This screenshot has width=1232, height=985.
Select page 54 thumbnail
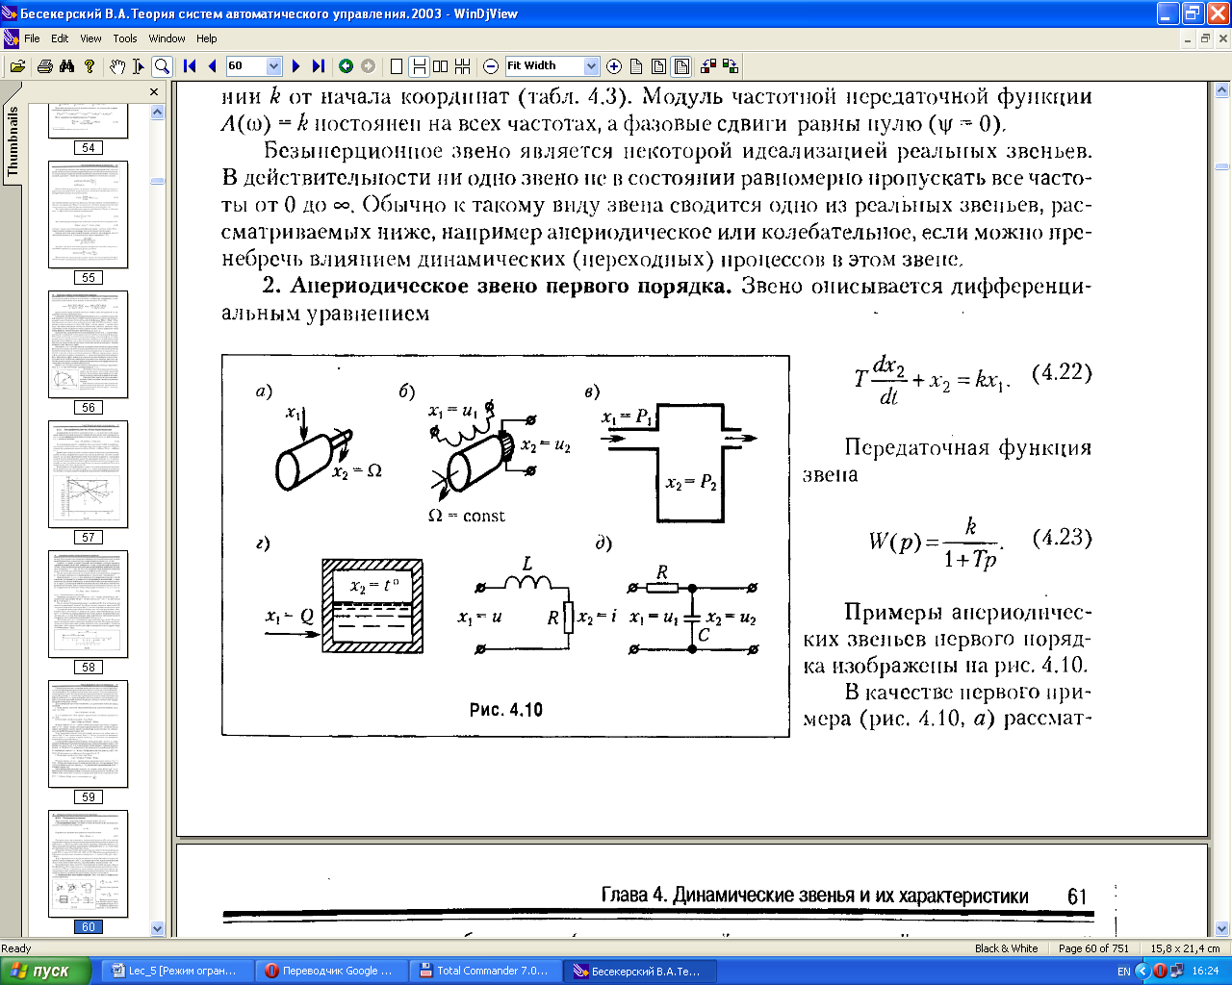[89, 122]
